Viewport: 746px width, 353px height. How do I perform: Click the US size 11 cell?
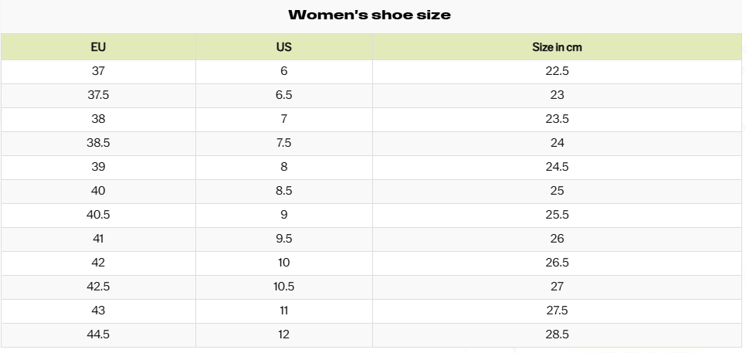(x=284, y=311)
